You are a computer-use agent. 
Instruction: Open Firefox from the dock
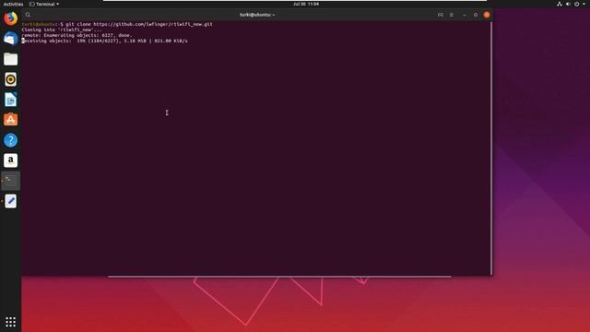10,18
